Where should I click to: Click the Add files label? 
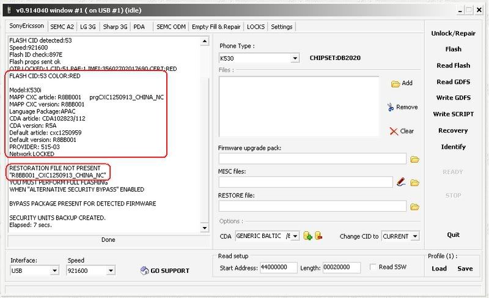[x=407, y=83]
